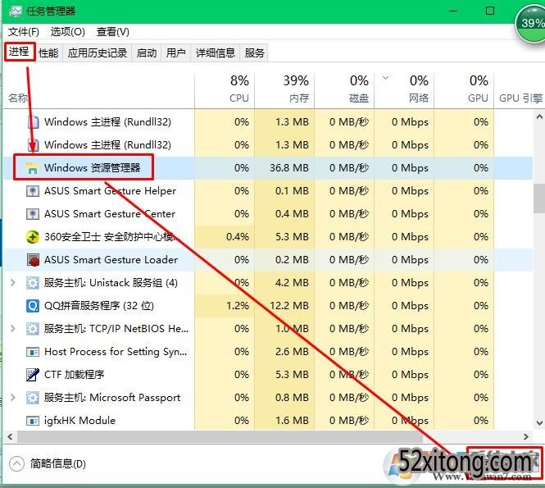Click the ASUS Smart Gesture Helper icon
The image size is (545, 488).
pyautogui.click(x=33, y=191)
